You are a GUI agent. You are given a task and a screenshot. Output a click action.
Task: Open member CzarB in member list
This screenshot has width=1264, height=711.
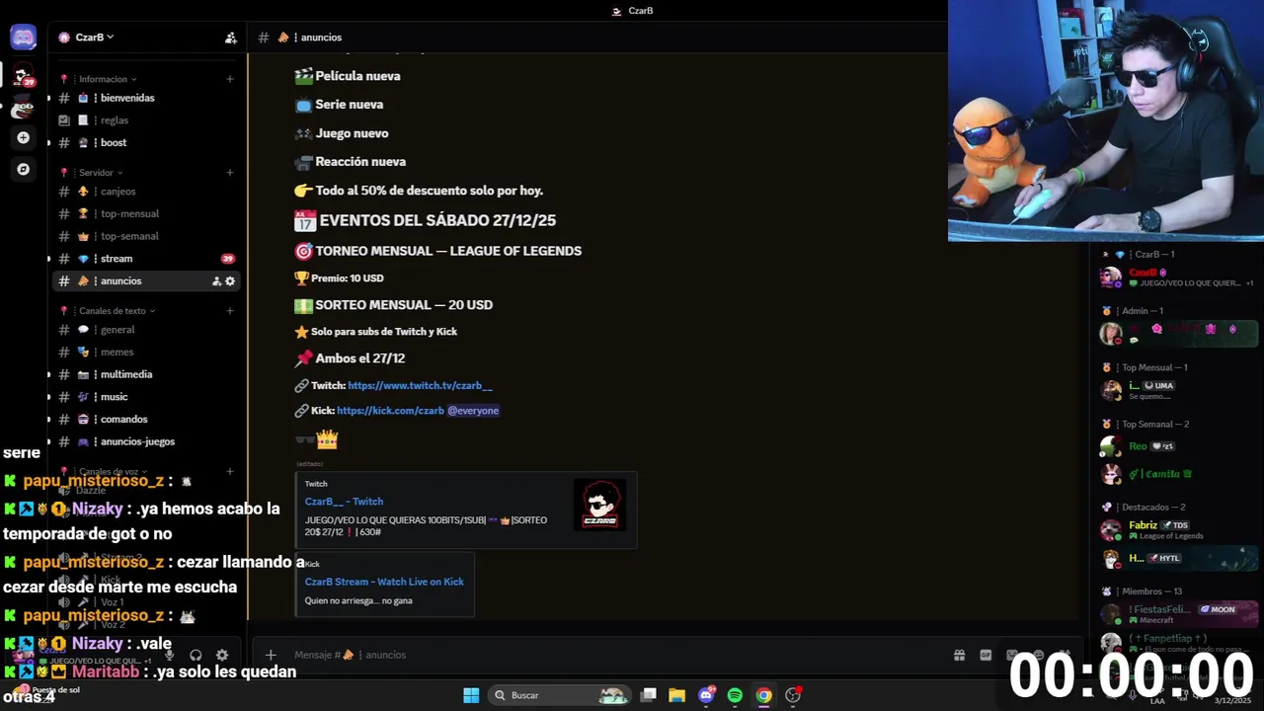(1177, 277)
